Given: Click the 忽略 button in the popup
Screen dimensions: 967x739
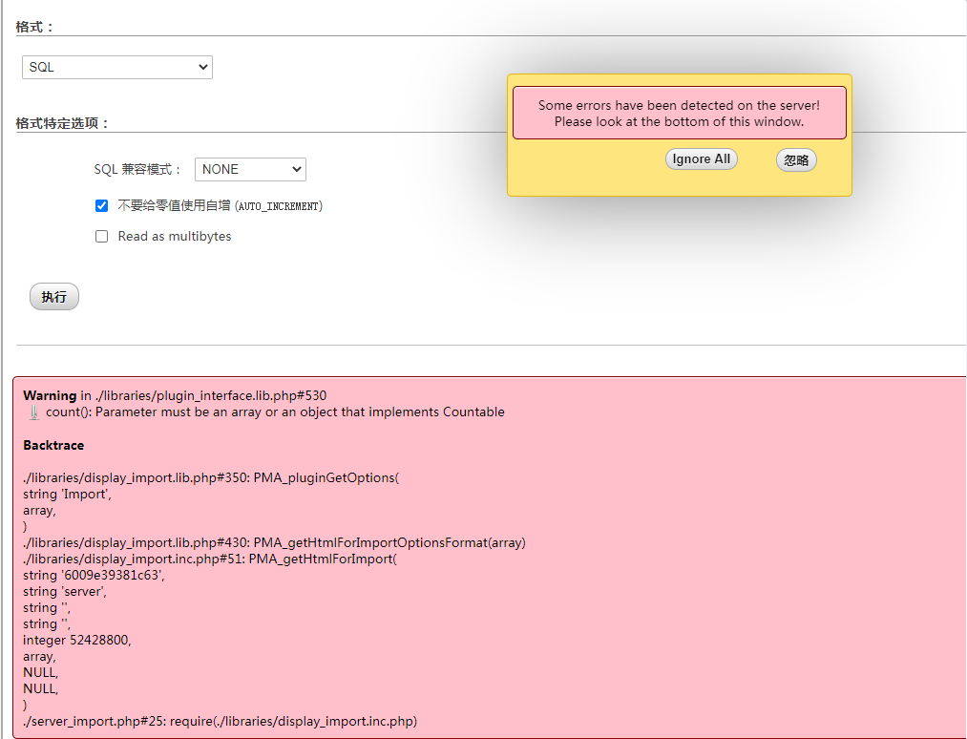Looking at the screenshot, I should point(796,160).
